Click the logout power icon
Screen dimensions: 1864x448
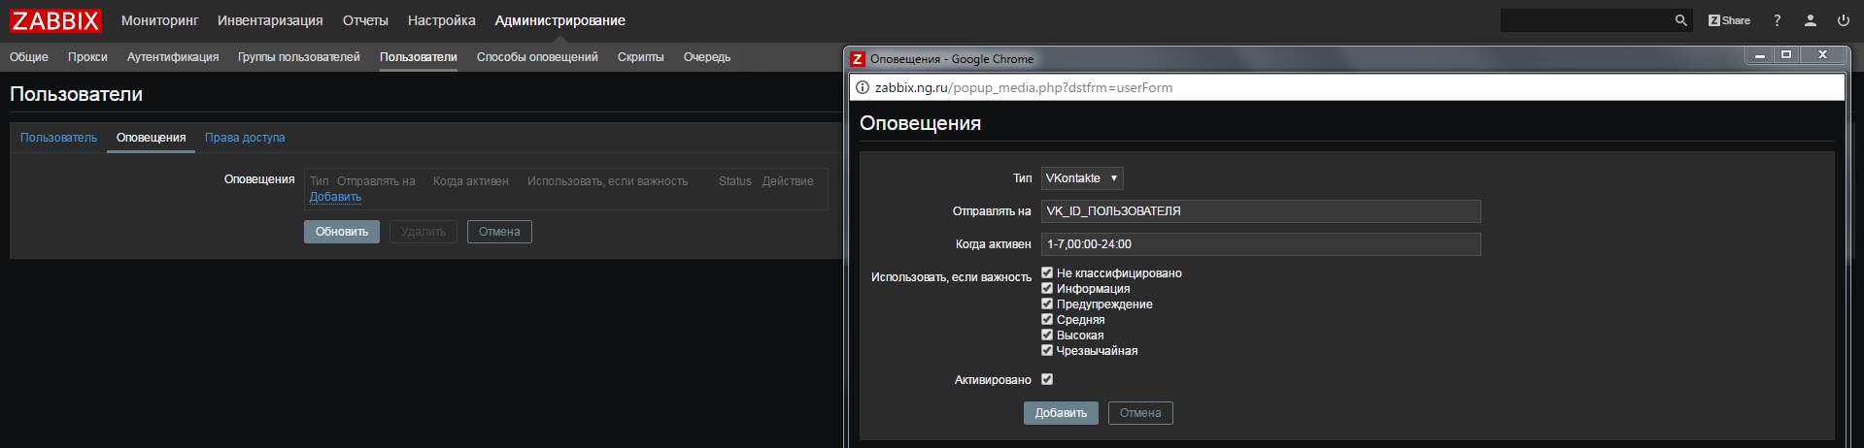1843,20
